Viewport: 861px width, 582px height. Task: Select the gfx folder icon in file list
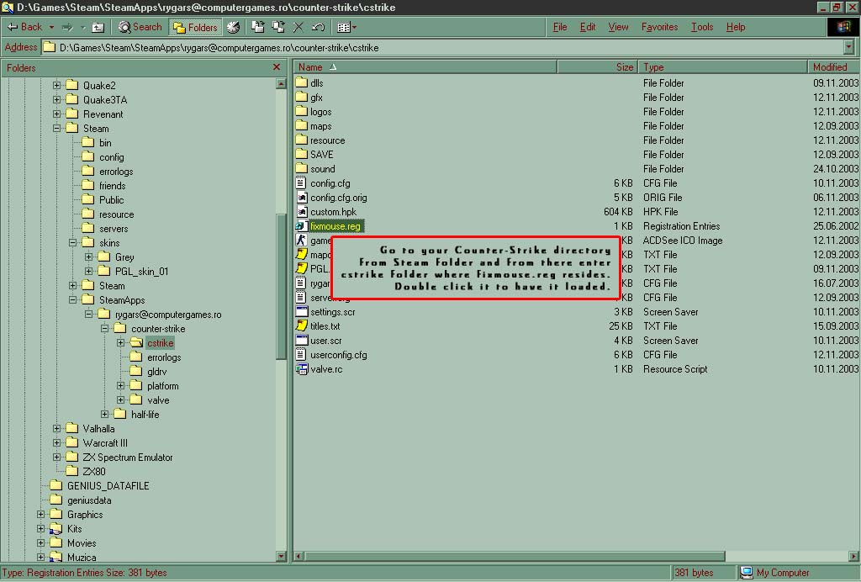click(301, 97)
